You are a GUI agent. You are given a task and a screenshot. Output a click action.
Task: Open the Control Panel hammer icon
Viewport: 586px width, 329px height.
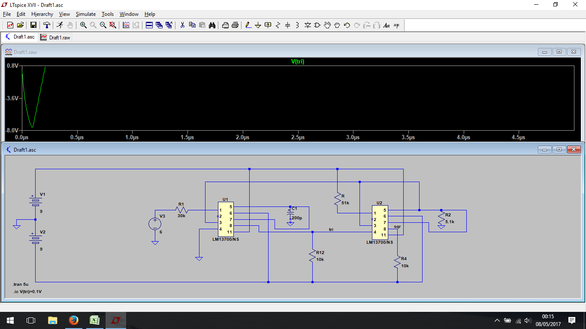(x=46, y=25)
